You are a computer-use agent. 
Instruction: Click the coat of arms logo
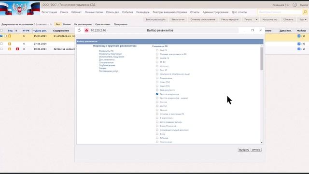point(19,9)
